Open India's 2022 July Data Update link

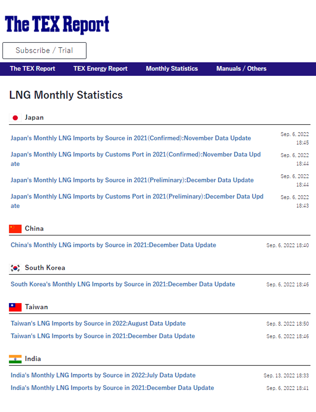tap(103, 375)
